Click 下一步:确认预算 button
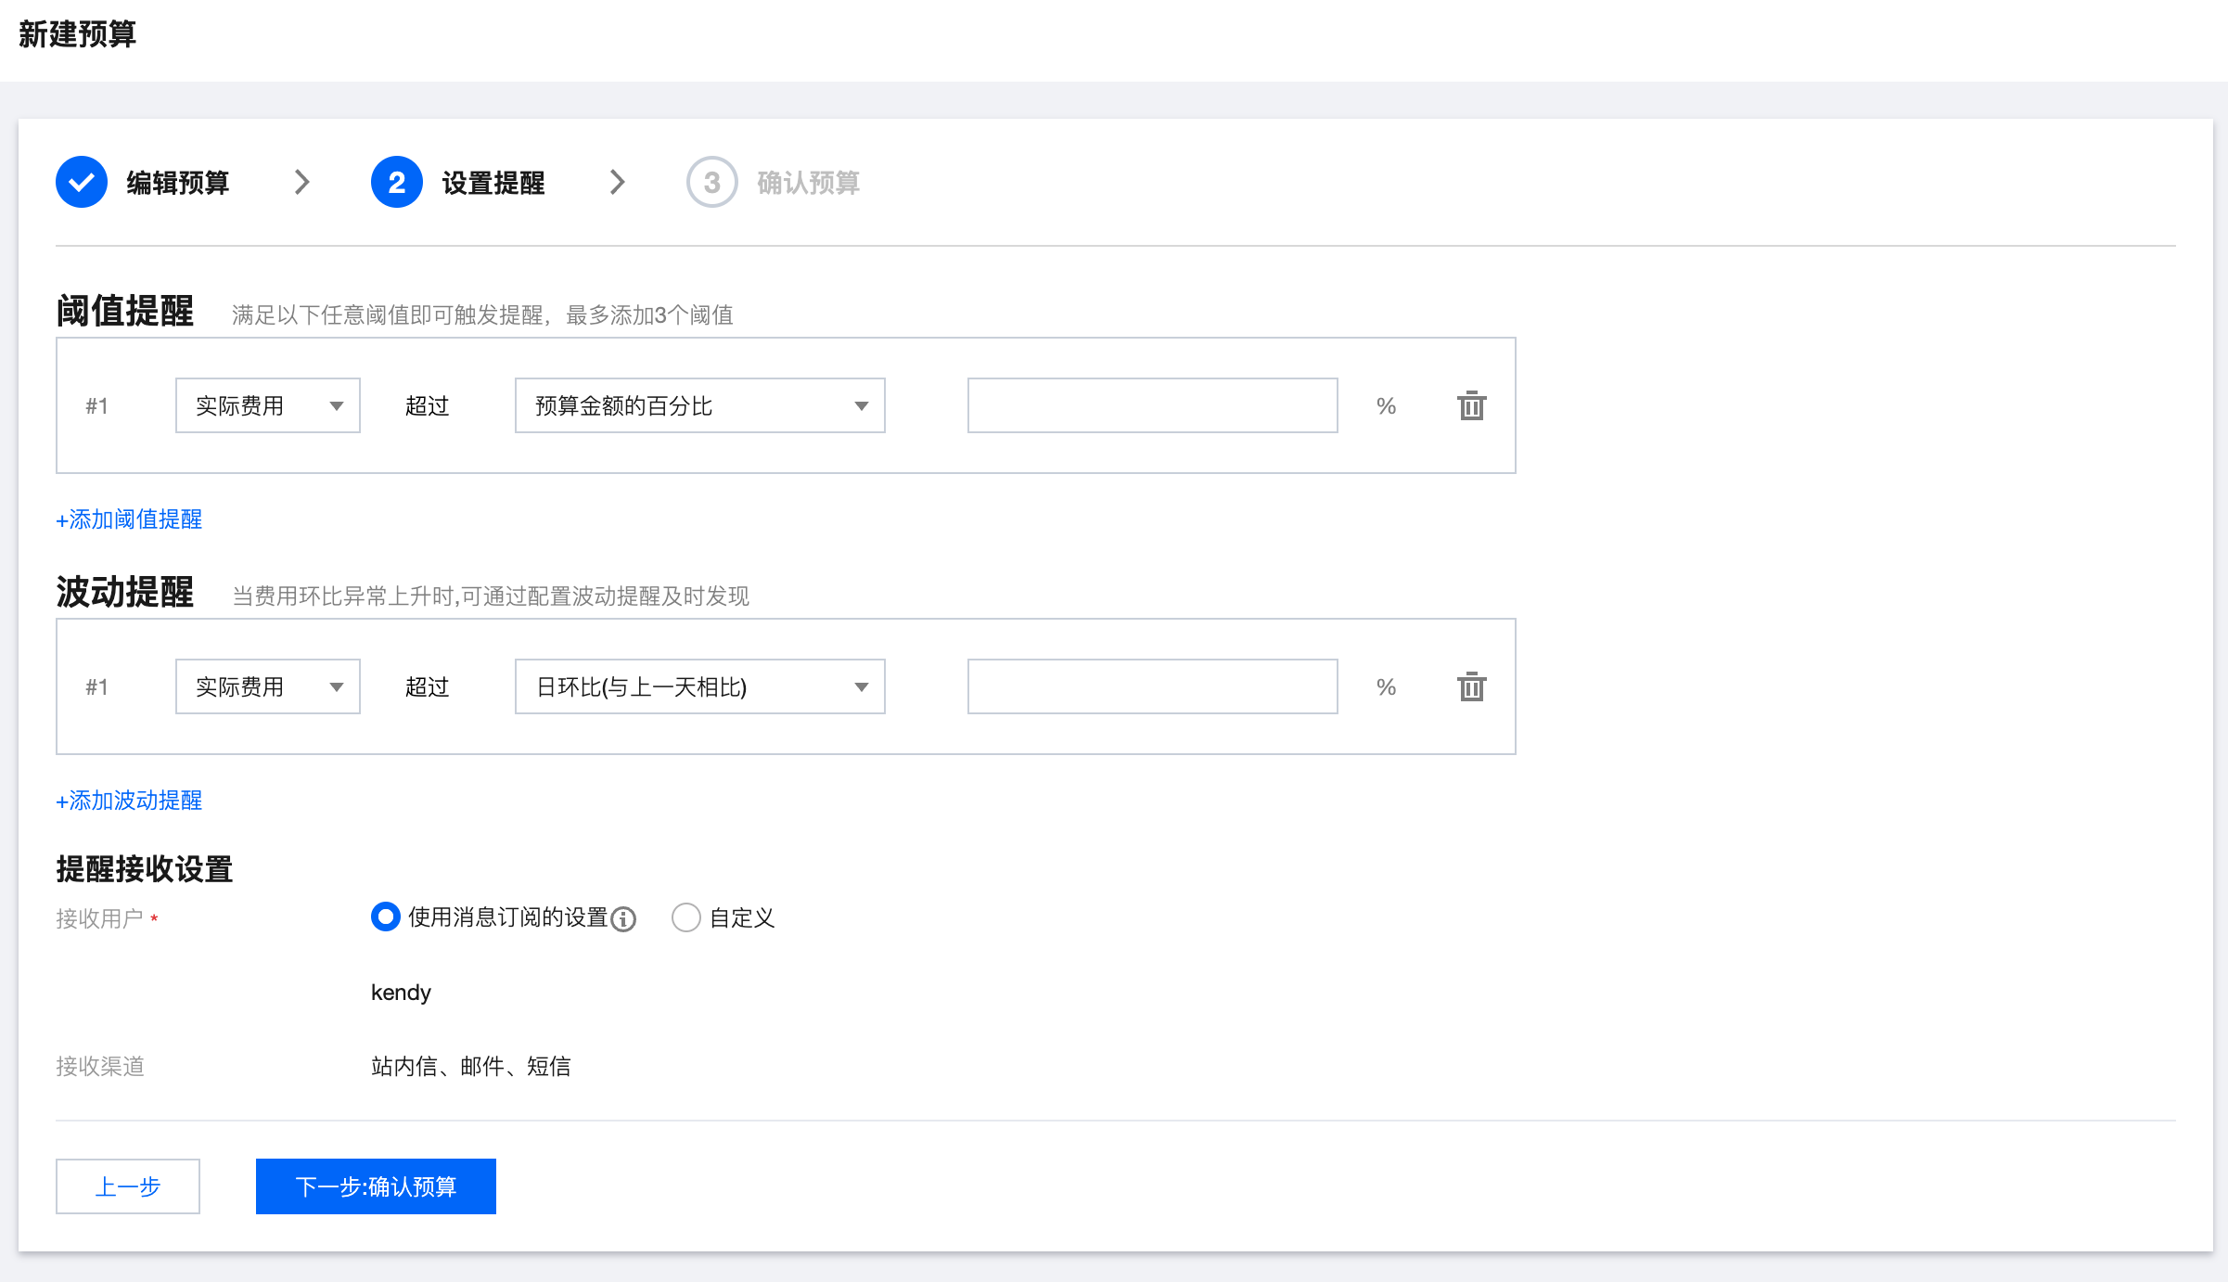The height and width of the screenshot is (1282, 2228). [376, 1186]
